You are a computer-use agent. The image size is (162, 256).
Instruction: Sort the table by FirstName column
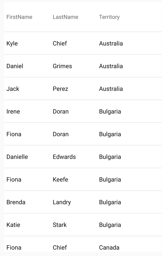click(x=19, y=17)
